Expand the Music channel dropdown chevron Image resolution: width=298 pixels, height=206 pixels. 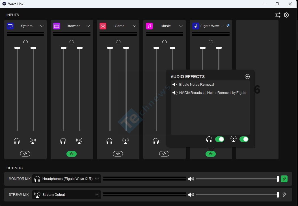click(181, 26)
